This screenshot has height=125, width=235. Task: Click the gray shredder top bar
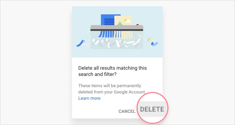(x=117, y=27)
